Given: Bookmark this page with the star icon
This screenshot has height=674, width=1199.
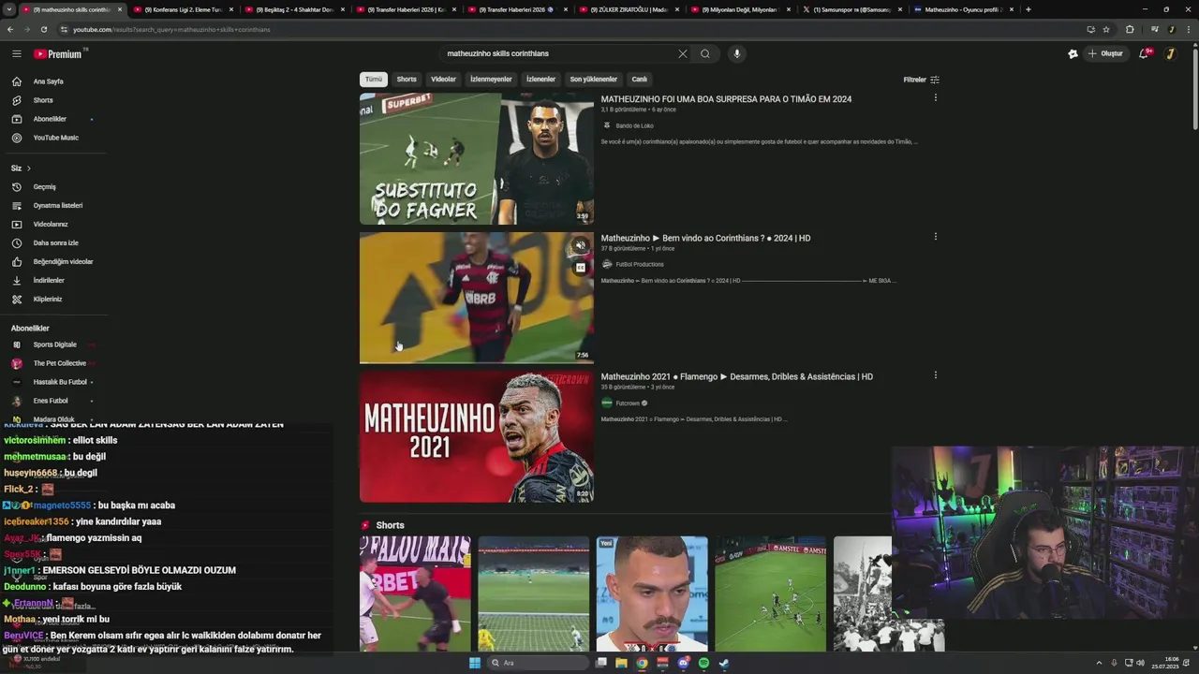Looking at the screenshot, I should coord(1106,29).
